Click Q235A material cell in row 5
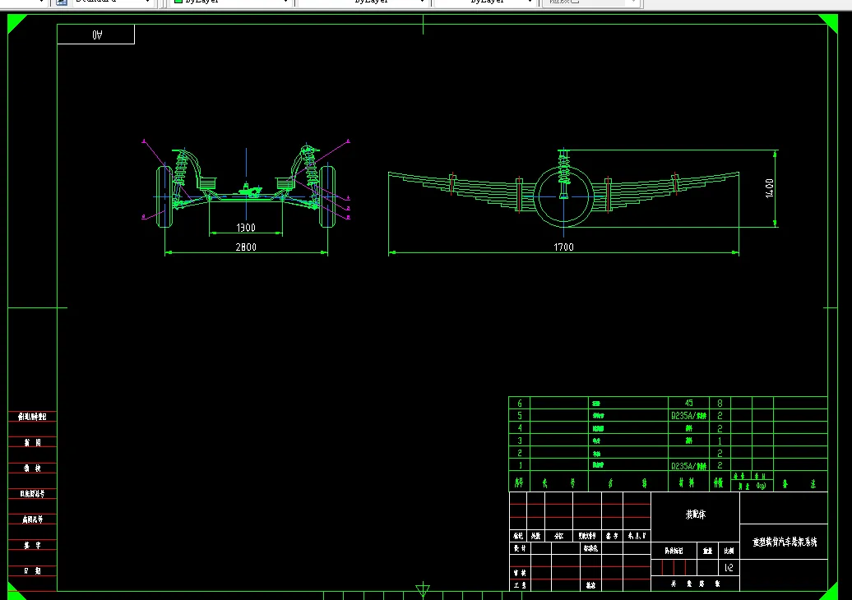This screenshot has width=852, height=600. pyautogui.click(x=688, y=416)
